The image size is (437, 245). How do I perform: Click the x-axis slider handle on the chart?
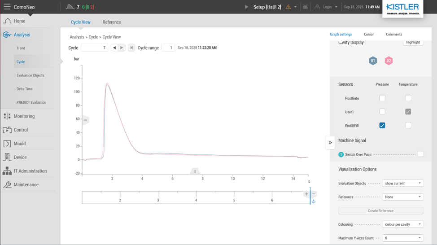coord(195,171)
